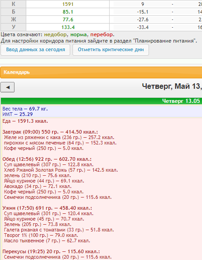Click the Масло тыквенное food entry
The height and width of the screenshot is (260, 202).
coord(47,241)
